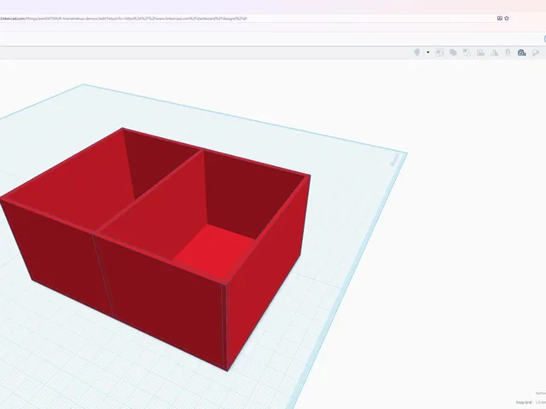Bookmark the page with the star icon
546x409 pixels.
point(507,19)
